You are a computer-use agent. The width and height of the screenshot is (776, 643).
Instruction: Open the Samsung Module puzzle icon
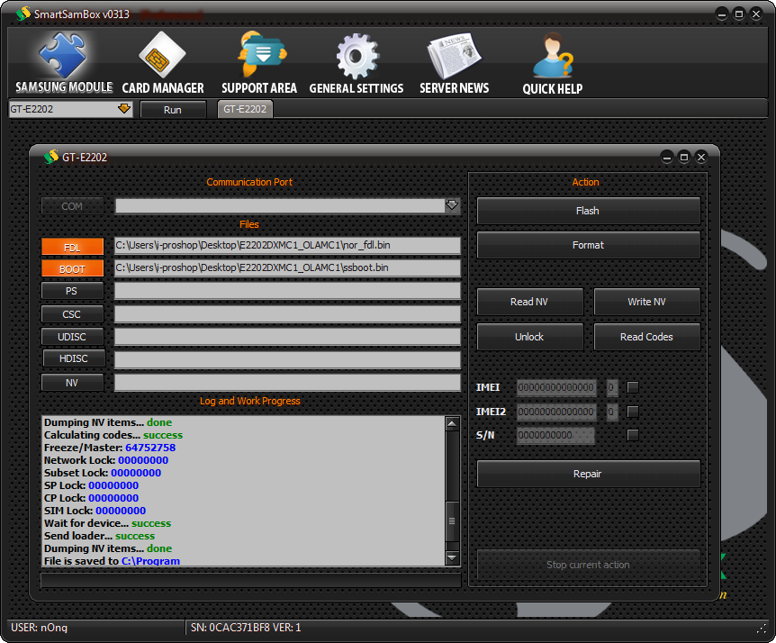point(63,56)
